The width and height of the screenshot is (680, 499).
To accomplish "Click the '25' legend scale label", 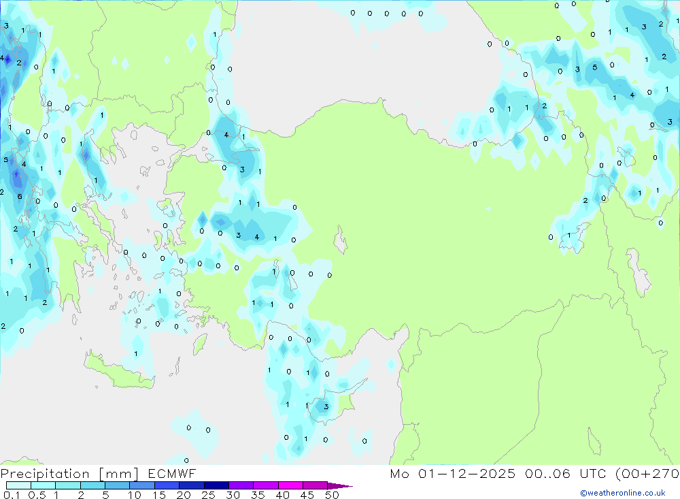I will tap(208, 495).
